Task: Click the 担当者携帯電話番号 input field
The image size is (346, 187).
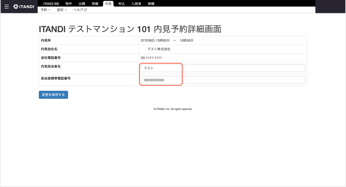Action: [223, 80]
